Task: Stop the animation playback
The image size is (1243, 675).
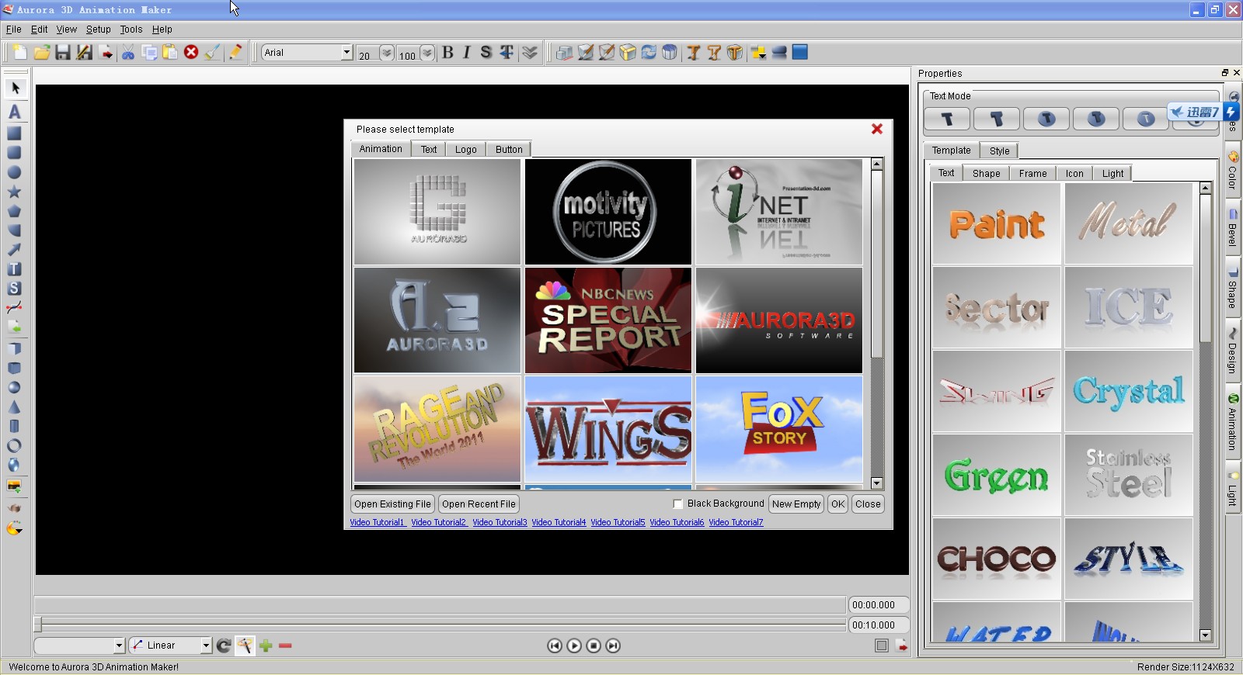Action: 594,646
